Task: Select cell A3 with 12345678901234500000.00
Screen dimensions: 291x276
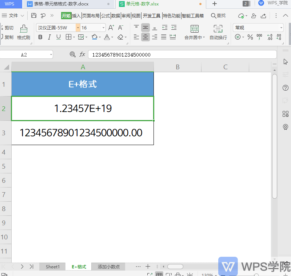Action: (83, 133)
